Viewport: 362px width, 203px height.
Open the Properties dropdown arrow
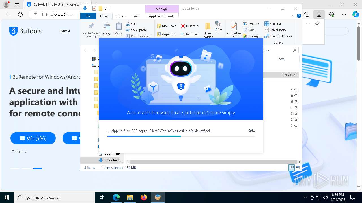[234, 37]
